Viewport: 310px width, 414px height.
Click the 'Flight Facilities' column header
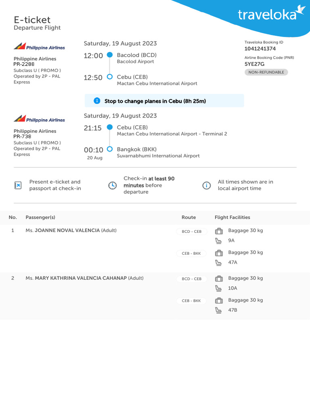pos(232,218)
